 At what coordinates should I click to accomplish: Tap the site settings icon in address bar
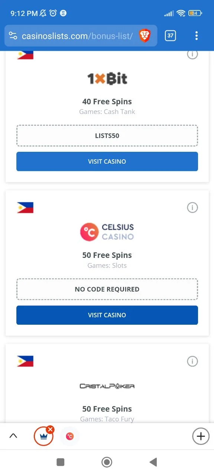(x=13, y=36)
